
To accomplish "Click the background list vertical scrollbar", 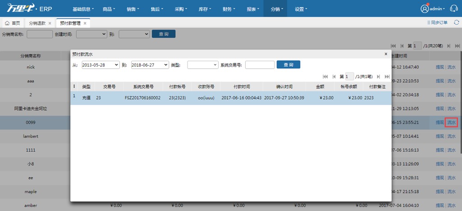I will 460,103.
